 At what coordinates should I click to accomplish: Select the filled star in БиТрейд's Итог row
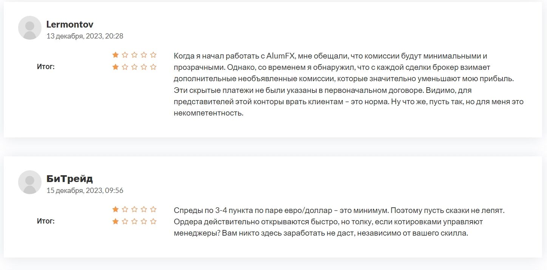point(116,221)
